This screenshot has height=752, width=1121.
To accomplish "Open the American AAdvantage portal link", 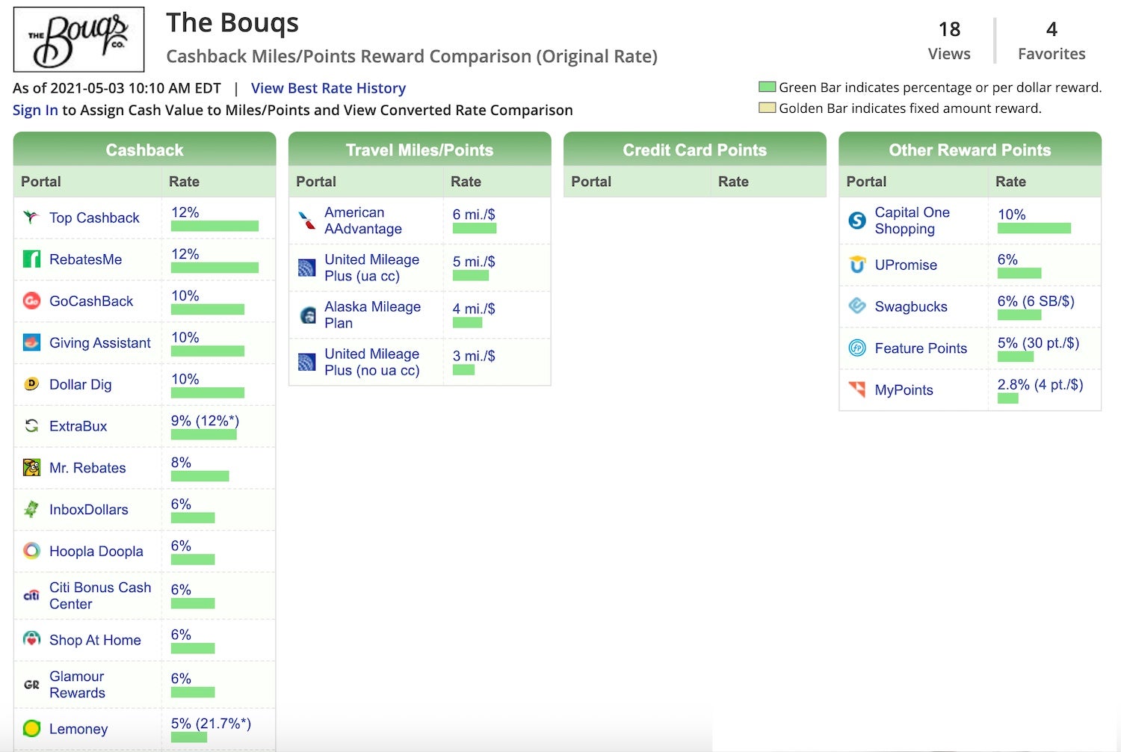I will (362, 221).
